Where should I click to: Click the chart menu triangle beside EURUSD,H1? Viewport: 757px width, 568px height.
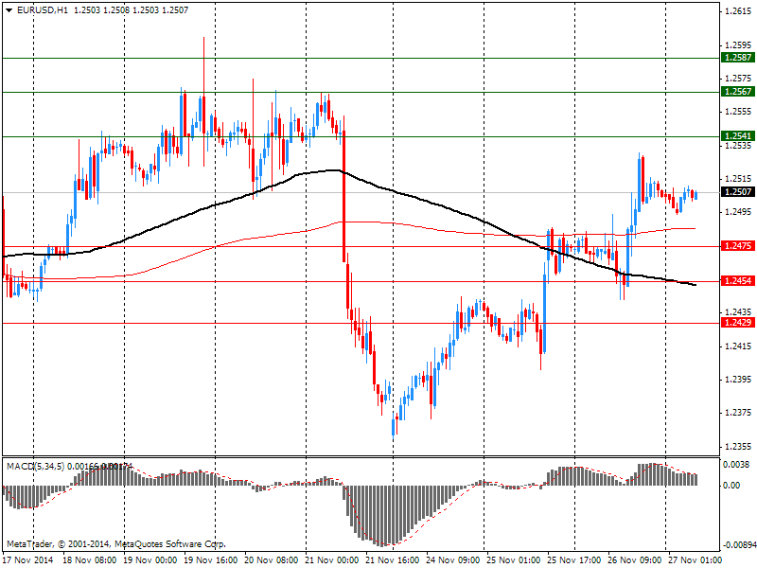click(9, 9)
